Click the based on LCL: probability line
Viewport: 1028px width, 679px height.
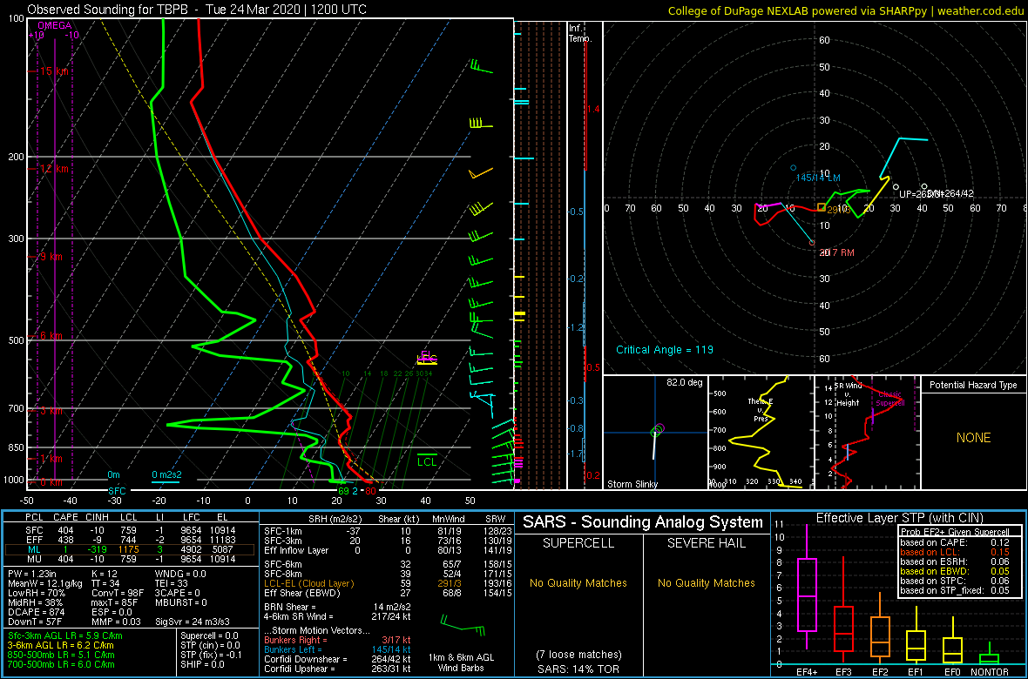click(x=955, y=553)
